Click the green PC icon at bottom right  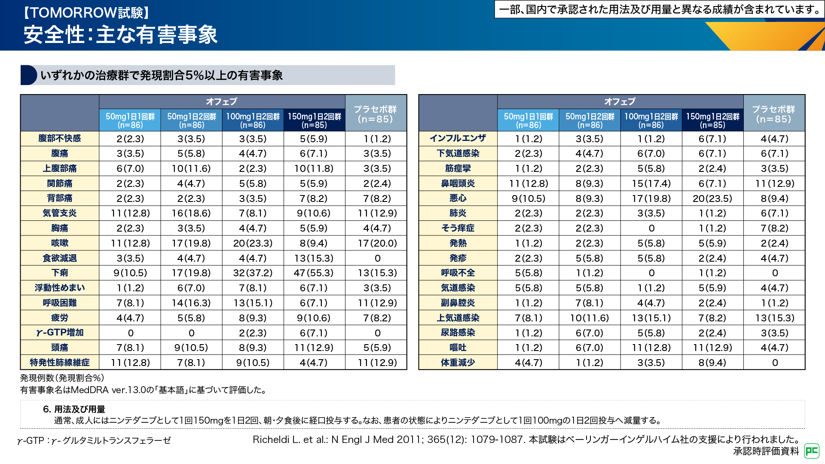coord(812,451)
